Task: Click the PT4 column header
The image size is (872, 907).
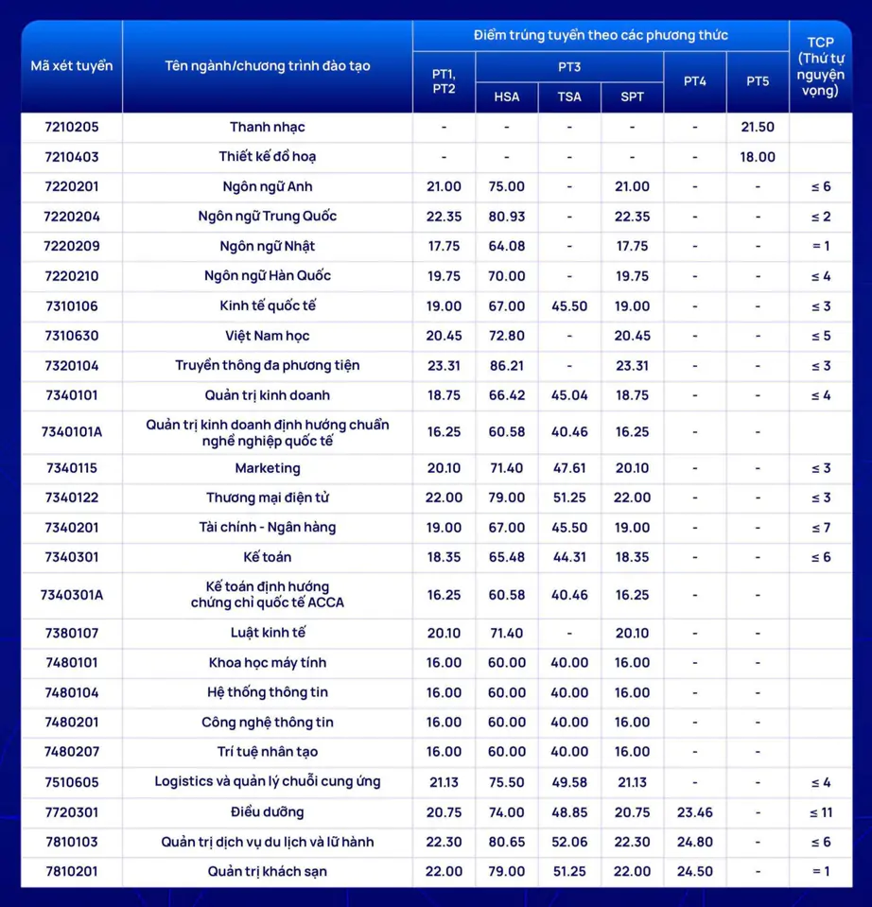Action: pyautogui.click(x=695, y=81)
